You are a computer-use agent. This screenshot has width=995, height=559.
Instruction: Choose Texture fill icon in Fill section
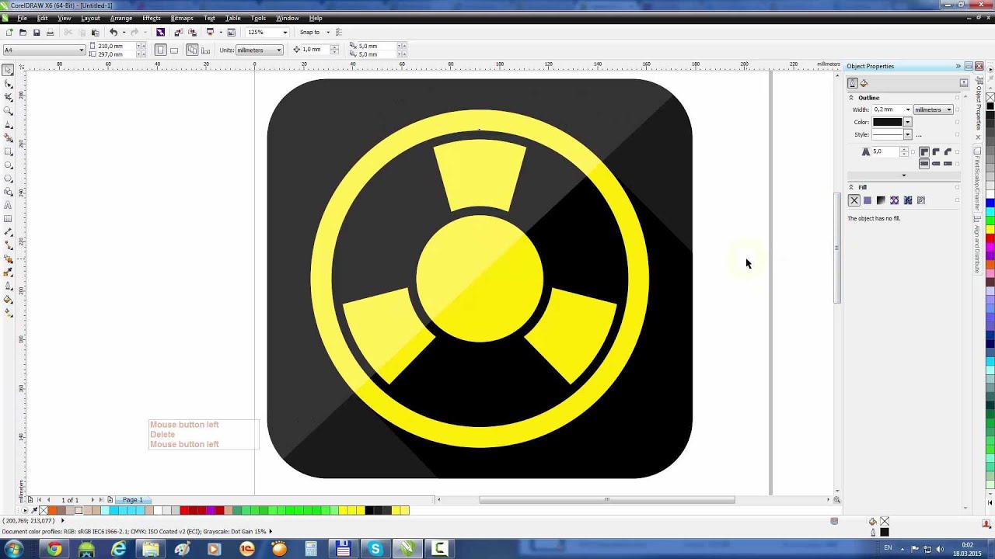[921, 200]
